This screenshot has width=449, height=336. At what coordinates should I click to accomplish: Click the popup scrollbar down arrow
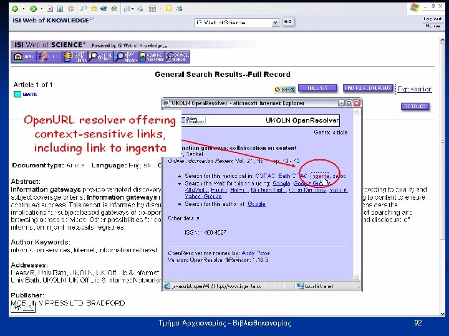[357, 276]
